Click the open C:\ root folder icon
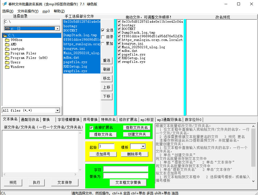The width and height of the screenshot is (258, 195). [5, 35]
